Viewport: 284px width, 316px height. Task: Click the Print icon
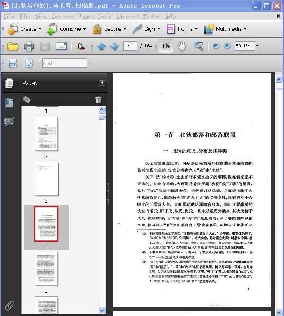(29, 46)
